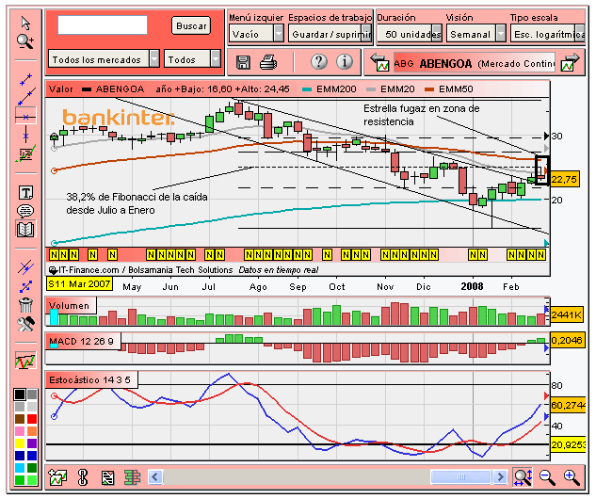Select the red color swatch

32,418
